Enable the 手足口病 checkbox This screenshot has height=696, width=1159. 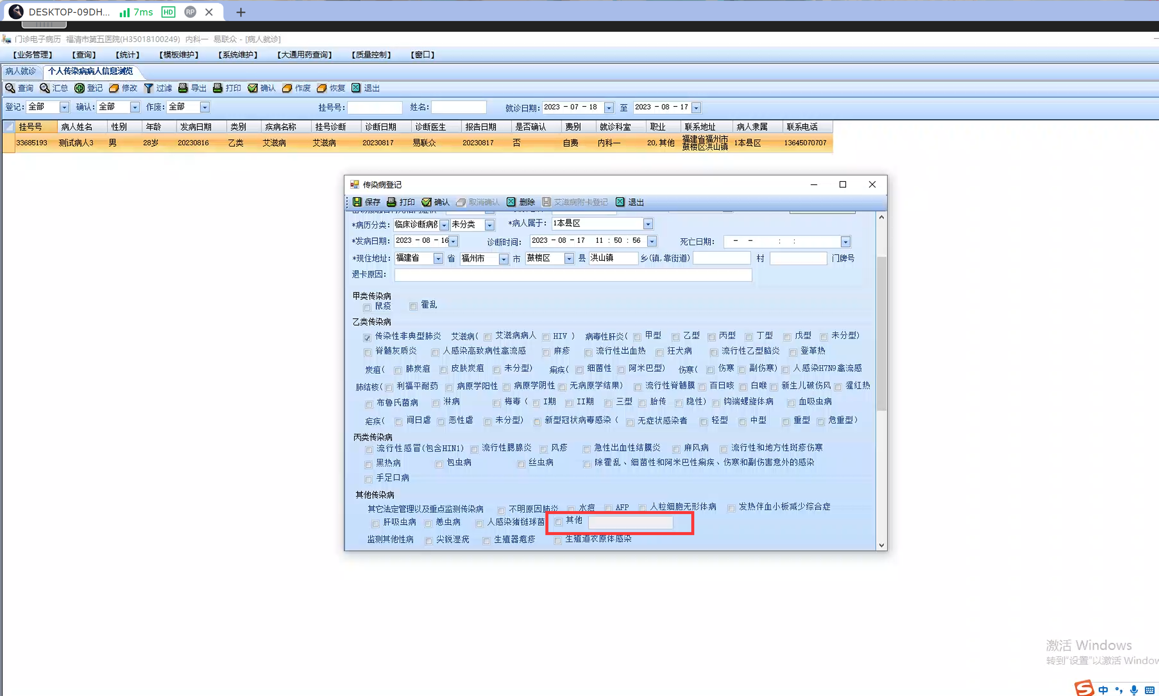coord(369,479)
